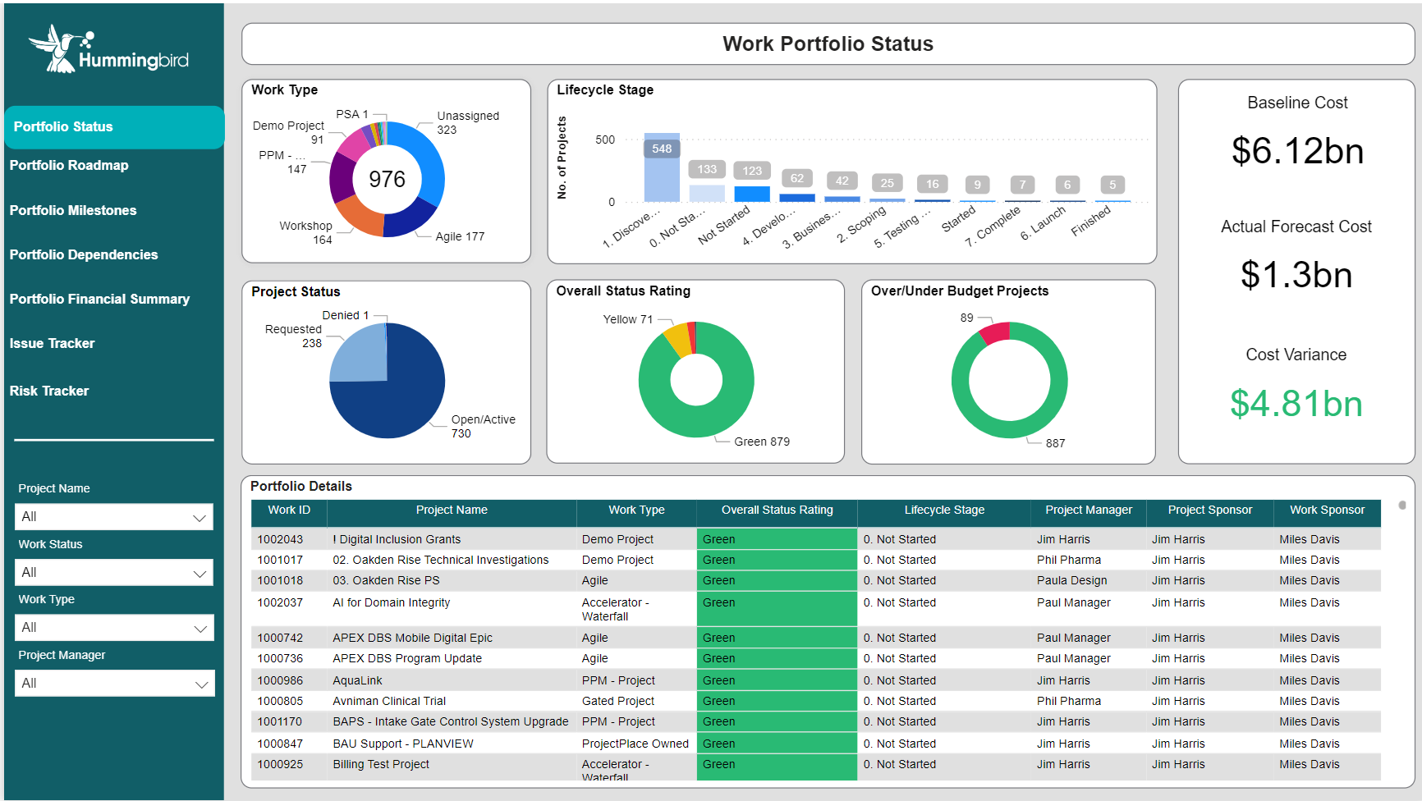Viewport: 1422px width, 801px height.
Task: Click the 548 Discovery bar in Lifecycle chart
Action: (662, 167)
